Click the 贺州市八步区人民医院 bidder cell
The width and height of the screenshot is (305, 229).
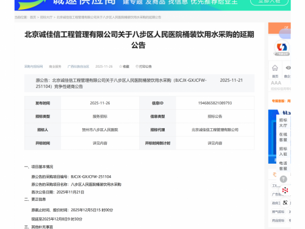point(100,129)
